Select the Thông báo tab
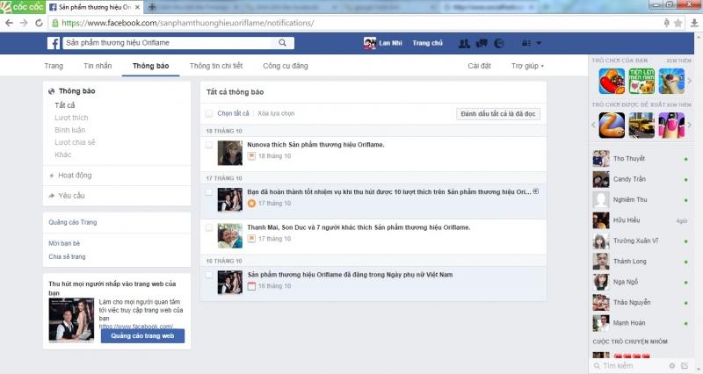 150,66
